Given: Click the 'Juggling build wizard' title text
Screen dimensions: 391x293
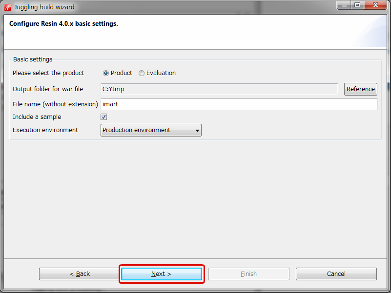Looking at the screenshot, I should tap(44, 7).
